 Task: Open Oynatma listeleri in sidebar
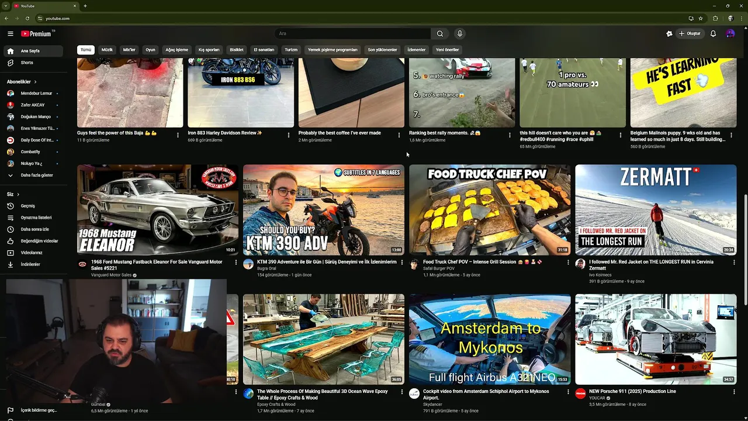[33, 218]
